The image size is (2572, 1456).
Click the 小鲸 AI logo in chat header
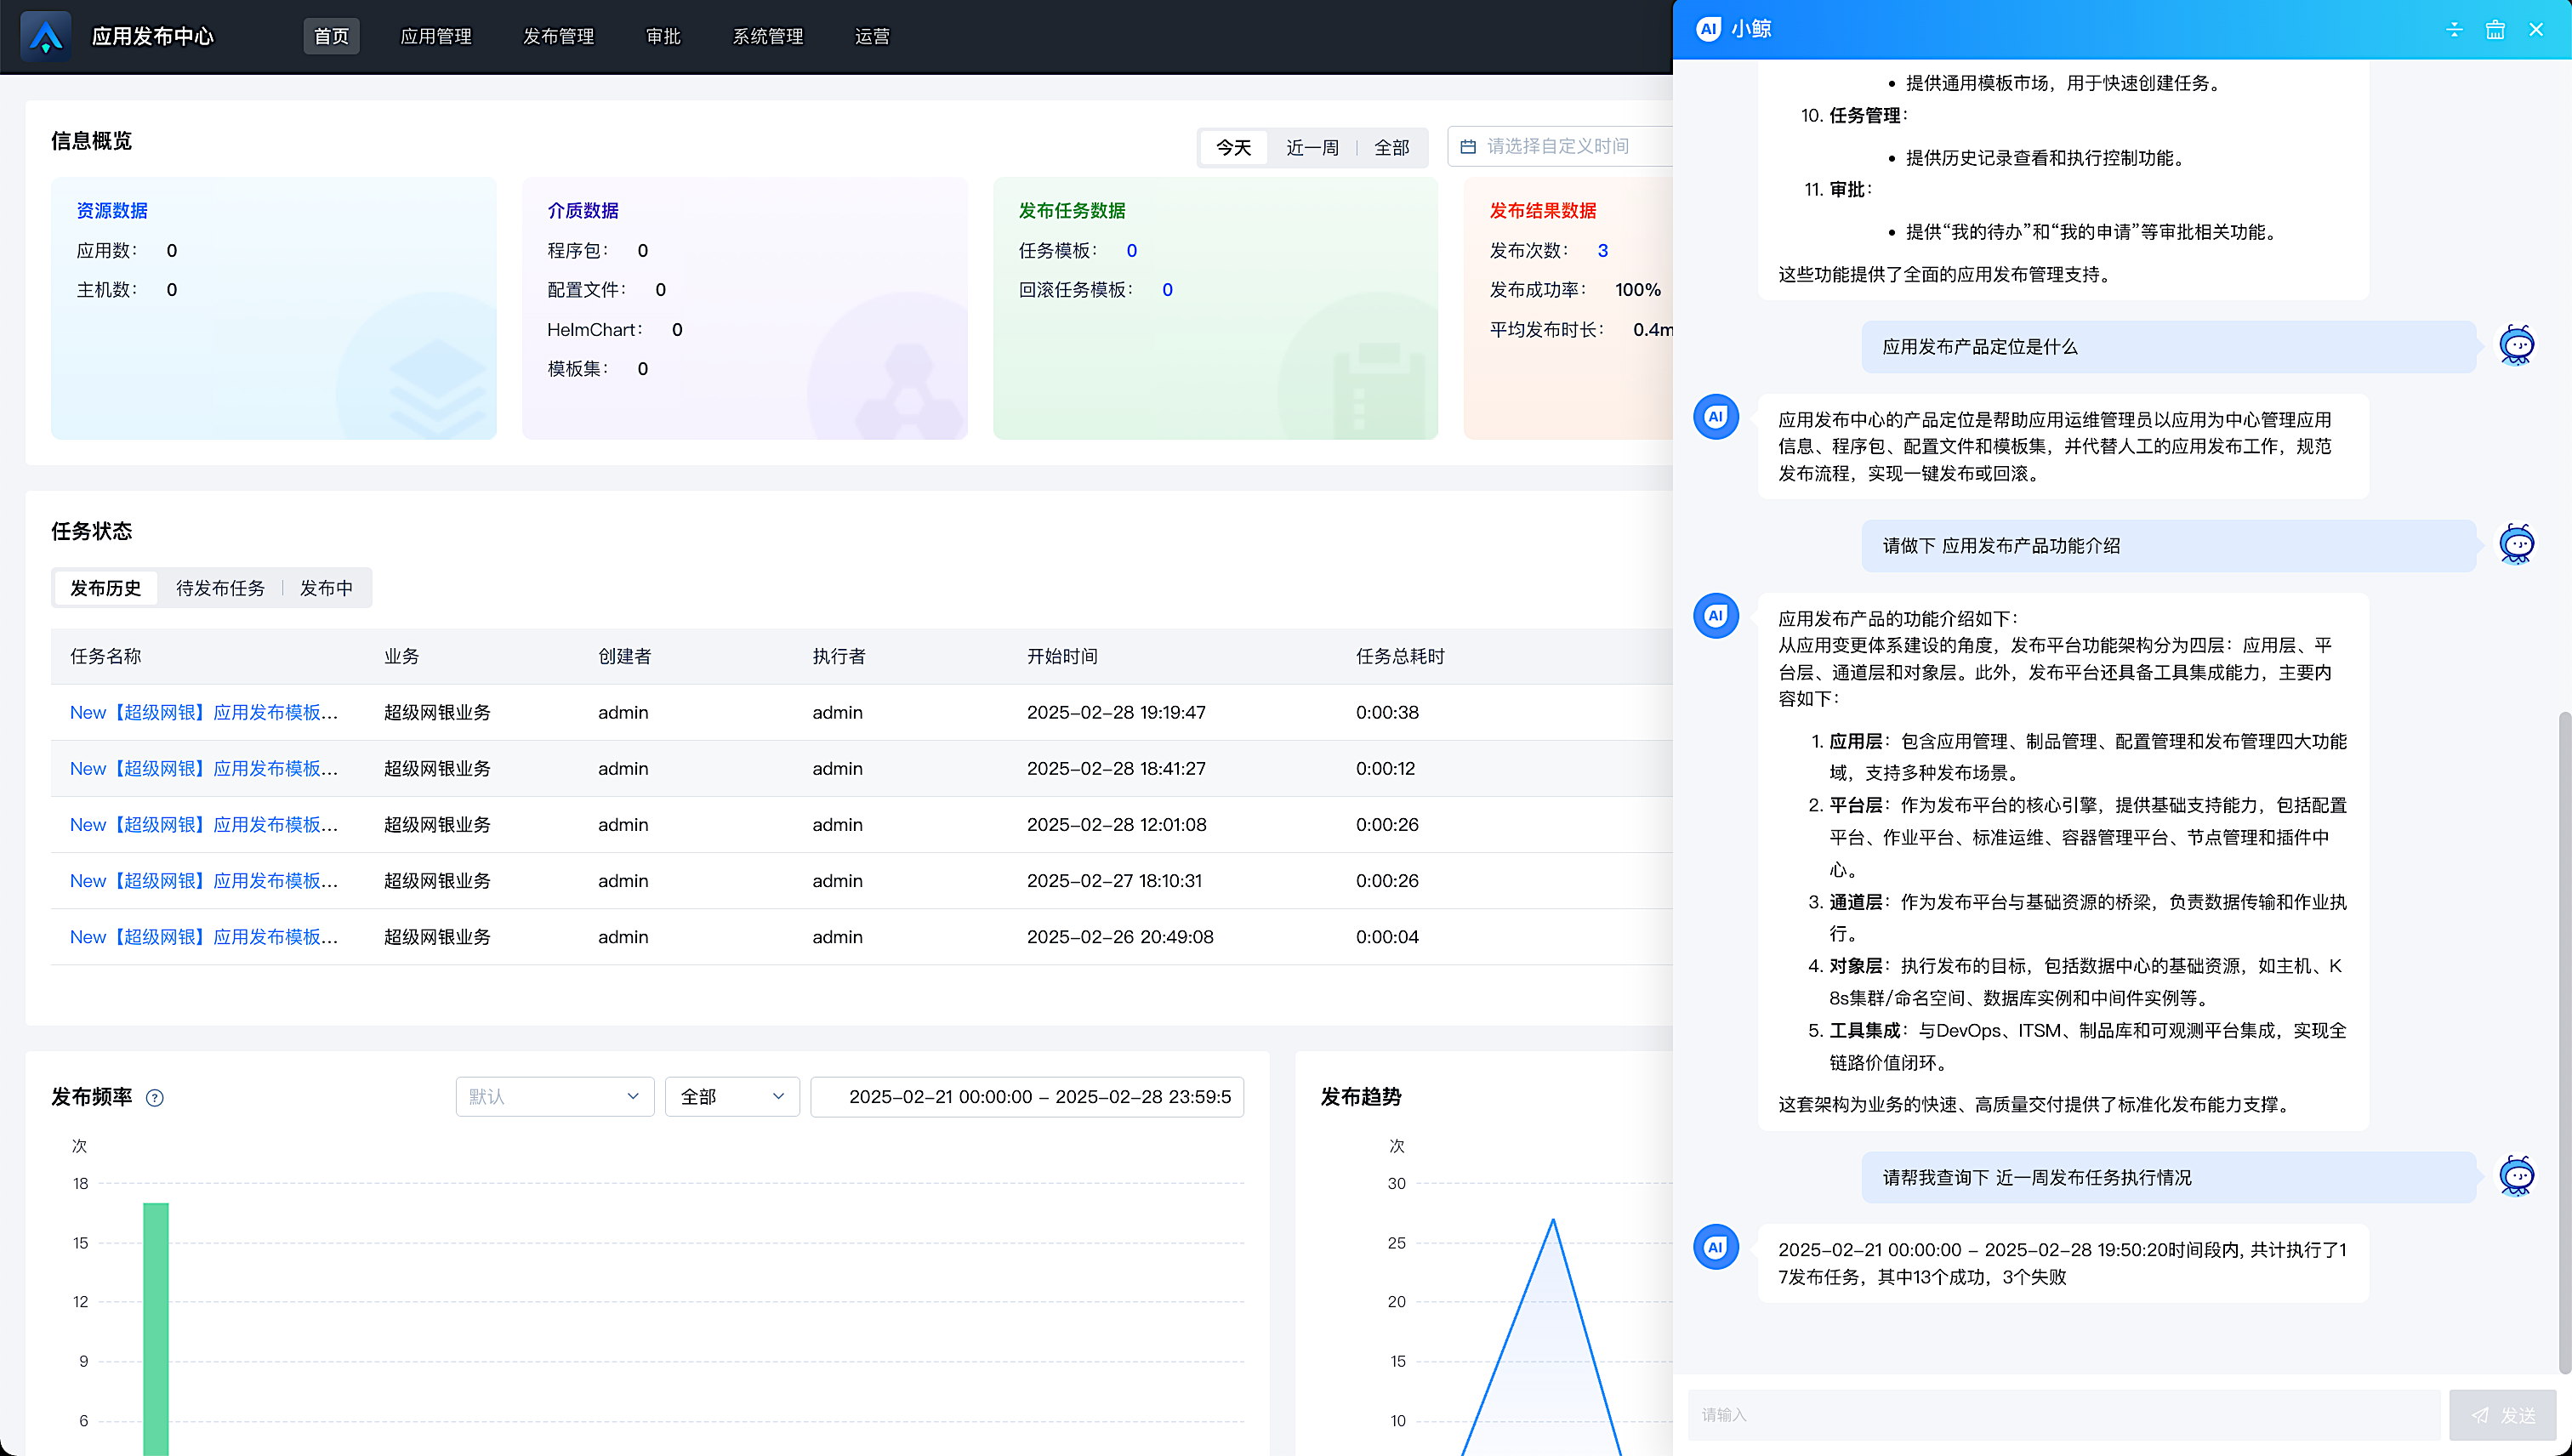[1709, 29]
